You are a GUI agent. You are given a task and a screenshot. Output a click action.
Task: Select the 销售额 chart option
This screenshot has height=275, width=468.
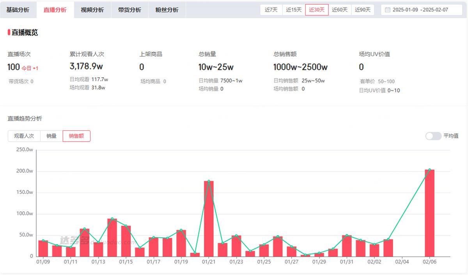tap(76, 136)
